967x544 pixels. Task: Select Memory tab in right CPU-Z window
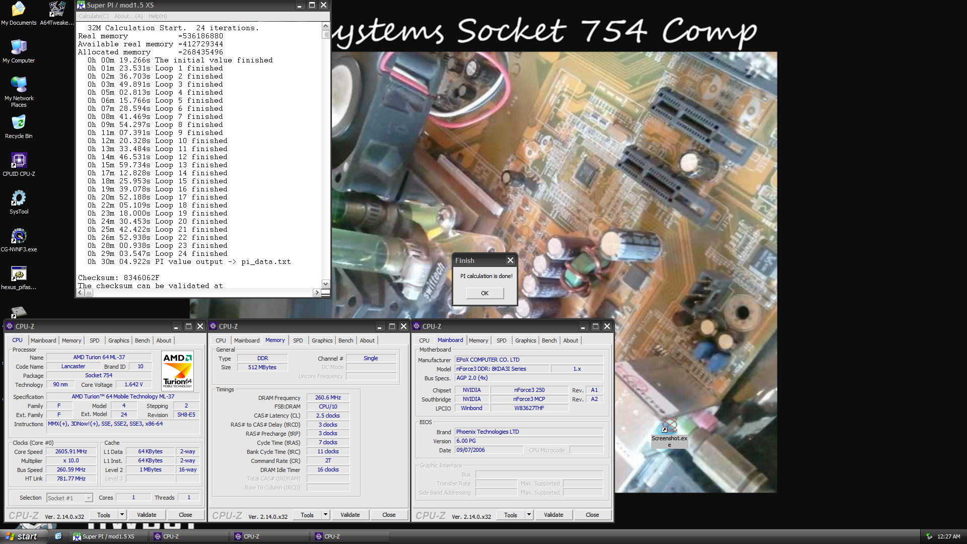[x=478, y=341]
